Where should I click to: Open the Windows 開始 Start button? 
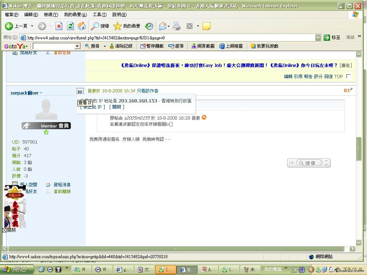[16, 269]
